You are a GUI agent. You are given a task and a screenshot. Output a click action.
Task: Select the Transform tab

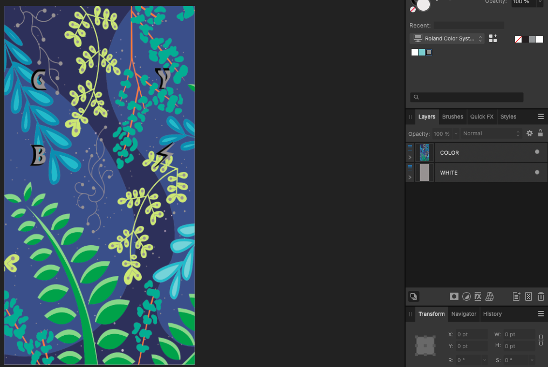coord(431,314)
